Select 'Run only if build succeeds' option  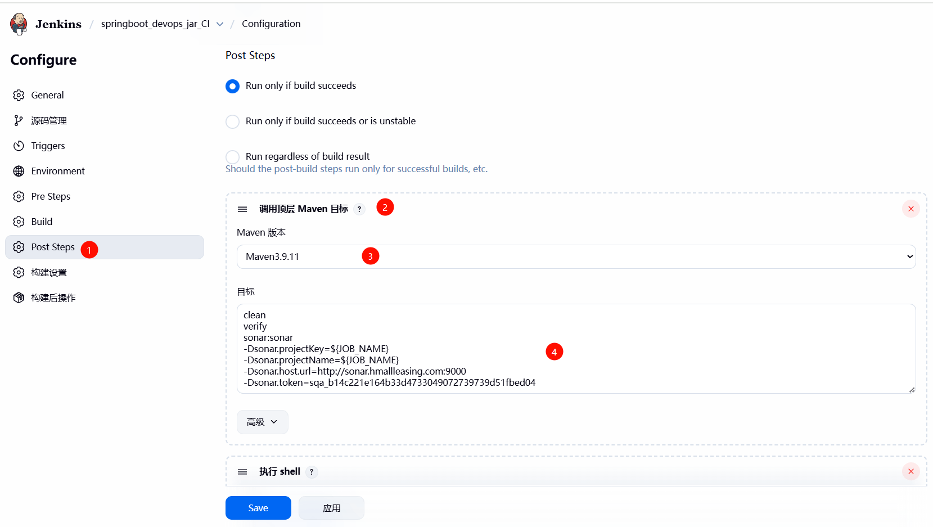point(232,86)
